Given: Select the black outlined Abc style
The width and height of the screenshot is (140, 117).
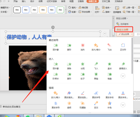Looking at the screenshot, I should [x=17, y=10].
